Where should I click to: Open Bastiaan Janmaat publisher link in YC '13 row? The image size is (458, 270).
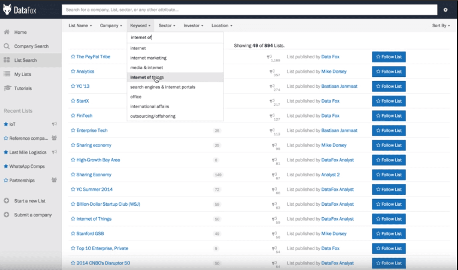point(339,86)
